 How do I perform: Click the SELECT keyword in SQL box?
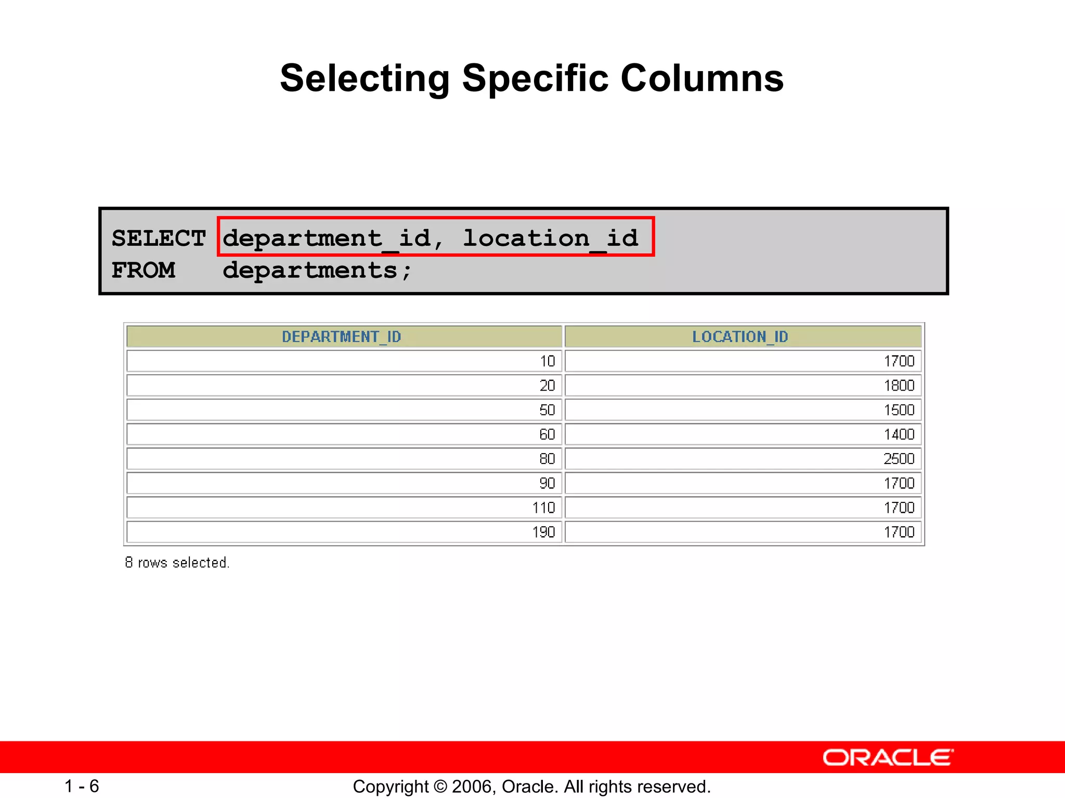[x=159, y=238]
